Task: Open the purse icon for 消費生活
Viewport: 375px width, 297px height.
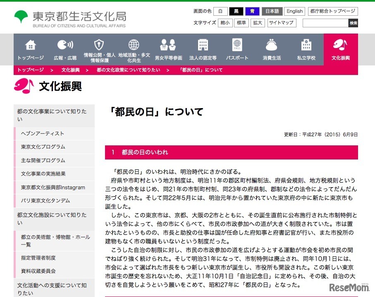Action: pyautogui.click(x=272, y=45)
